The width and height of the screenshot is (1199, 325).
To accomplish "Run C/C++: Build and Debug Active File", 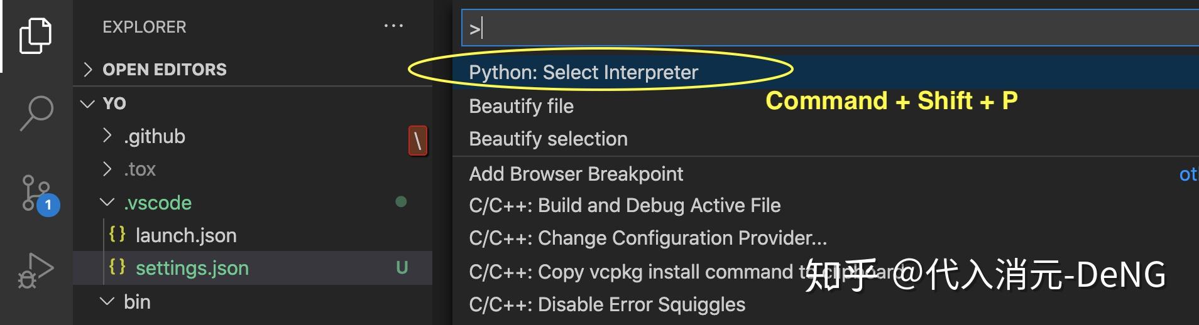I will tap(826, 205).
